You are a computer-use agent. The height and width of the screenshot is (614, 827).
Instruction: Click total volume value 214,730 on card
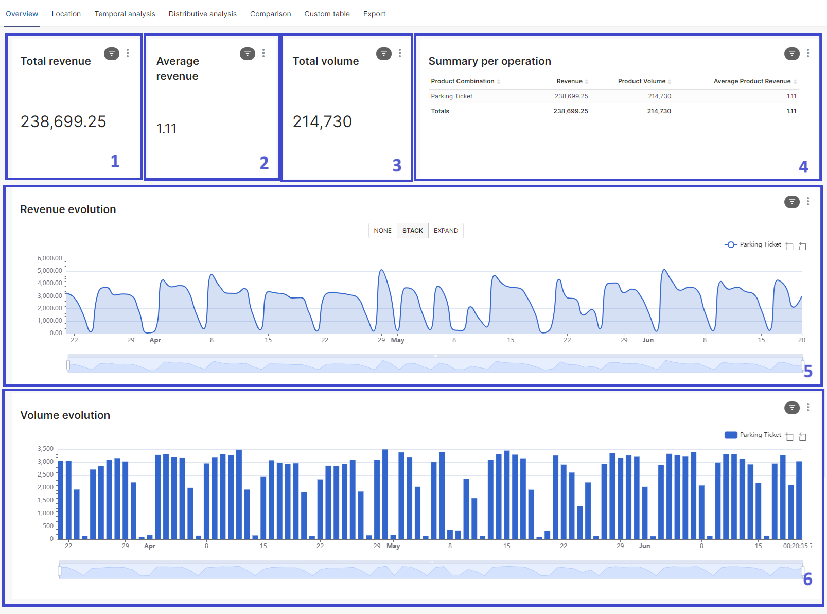point(322,121)
